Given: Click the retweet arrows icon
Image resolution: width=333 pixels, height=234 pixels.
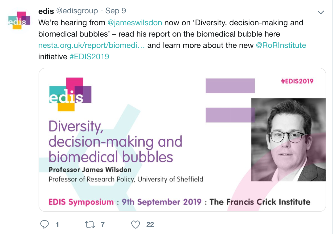Looking at the screenshot, I should coord(90,225).
